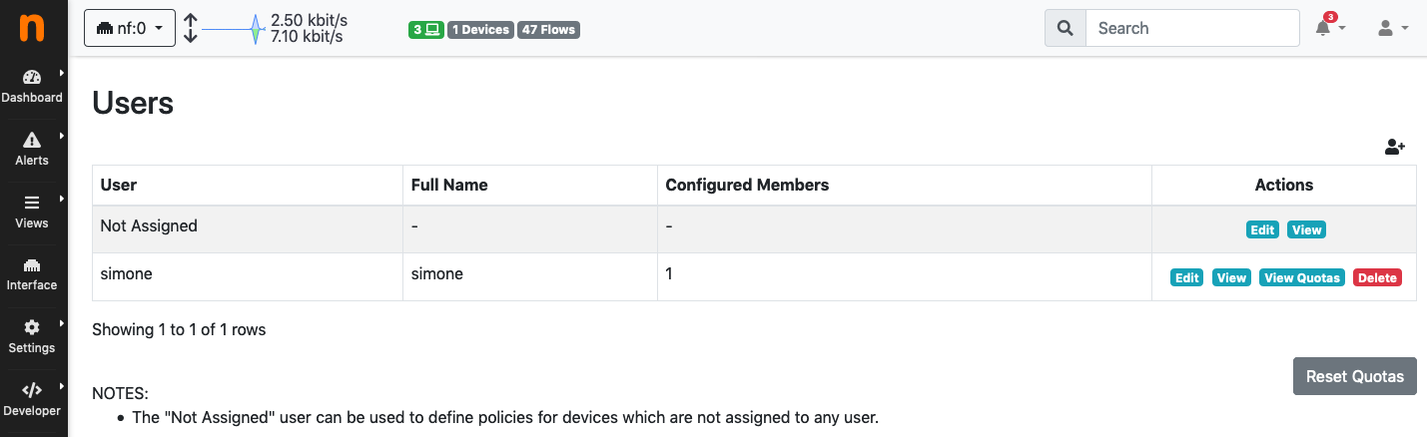Image resolution: width=1427 pixels, height=437 pixels.
Task: View quotas for user simone
Action: (x=1302, y=277)
